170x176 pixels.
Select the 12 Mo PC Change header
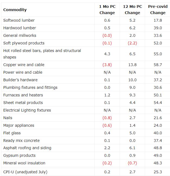(132, 10)
